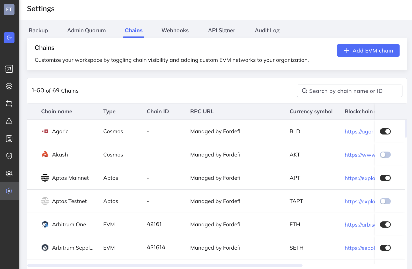Open the blue transfer icon in sidebar
This screenshot has width=412, height=269.
point(9,38)
